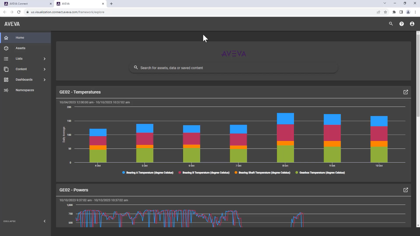The image size is (420, 236).
Task: Open the help question mark icon
Action: click(x=401, y=24)
